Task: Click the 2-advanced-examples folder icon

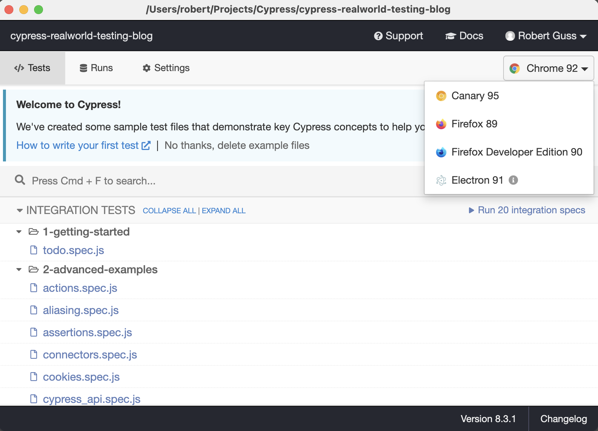Action: tap(34, 270)
